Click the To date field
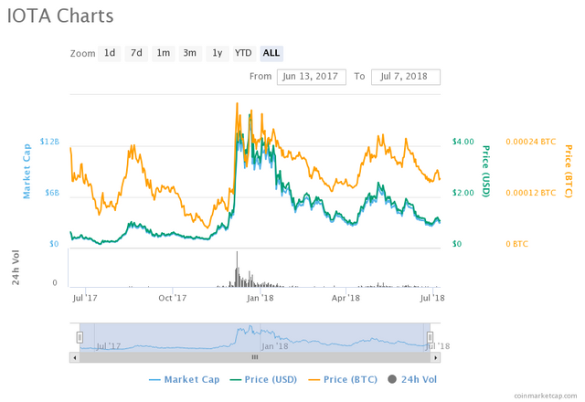The width and height of the screenshot is (585, 402). click(x=406, y=77)
